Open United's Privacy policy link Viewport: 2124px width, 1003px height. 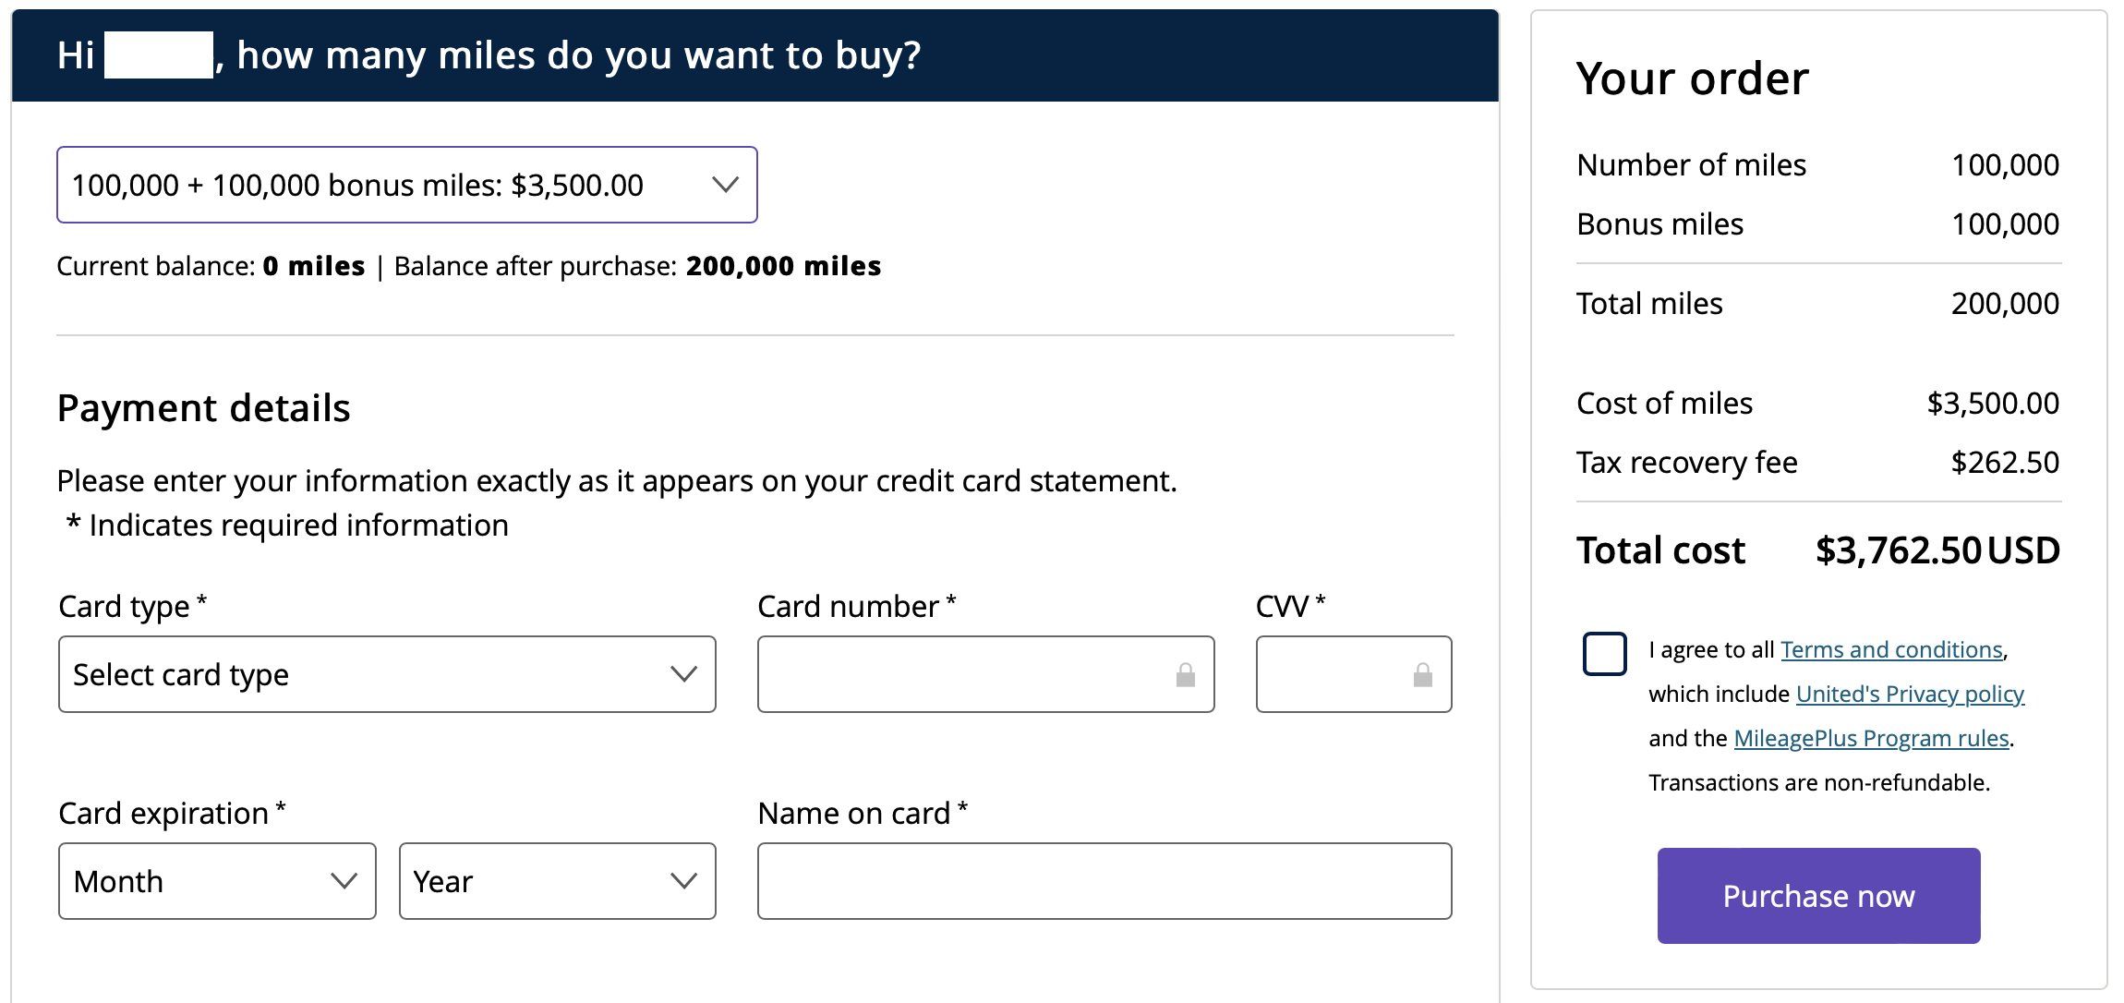coord(1910,695)
